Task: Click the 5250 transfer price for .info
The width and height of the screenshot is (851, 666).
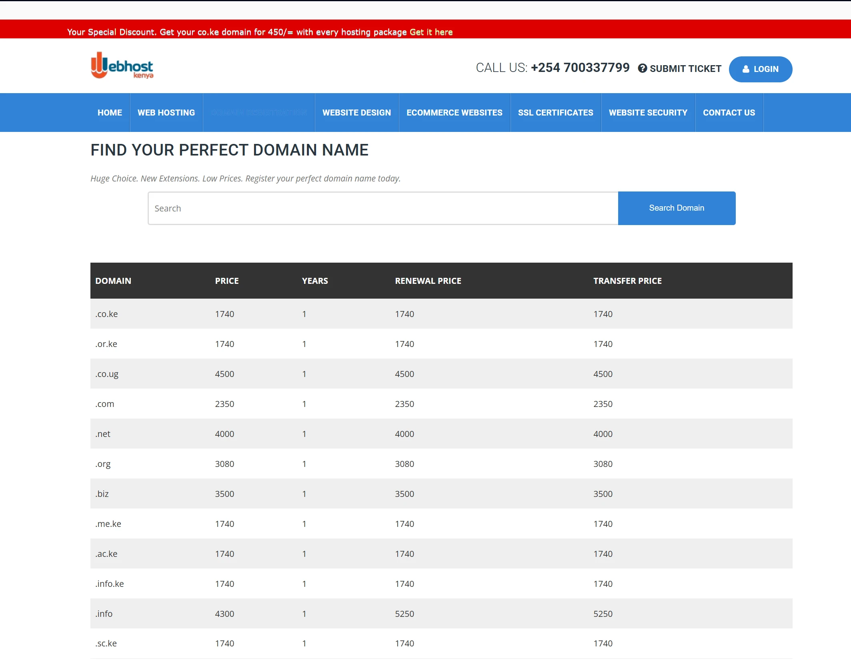Action: click(603, 614)
